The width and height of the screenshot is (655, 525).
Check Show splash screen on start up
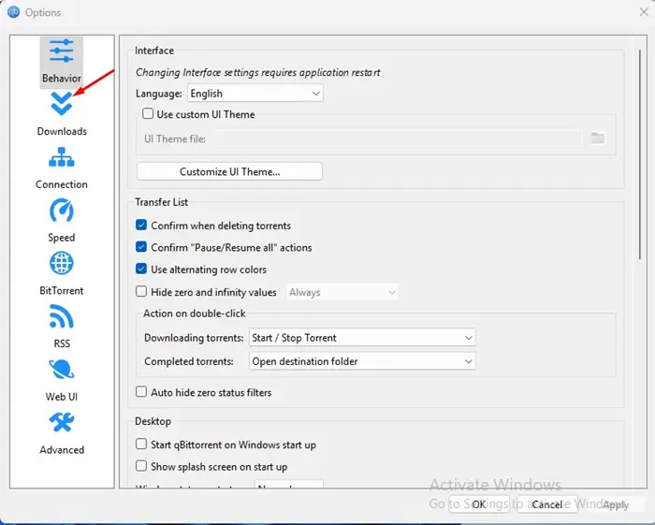(141, 466)
